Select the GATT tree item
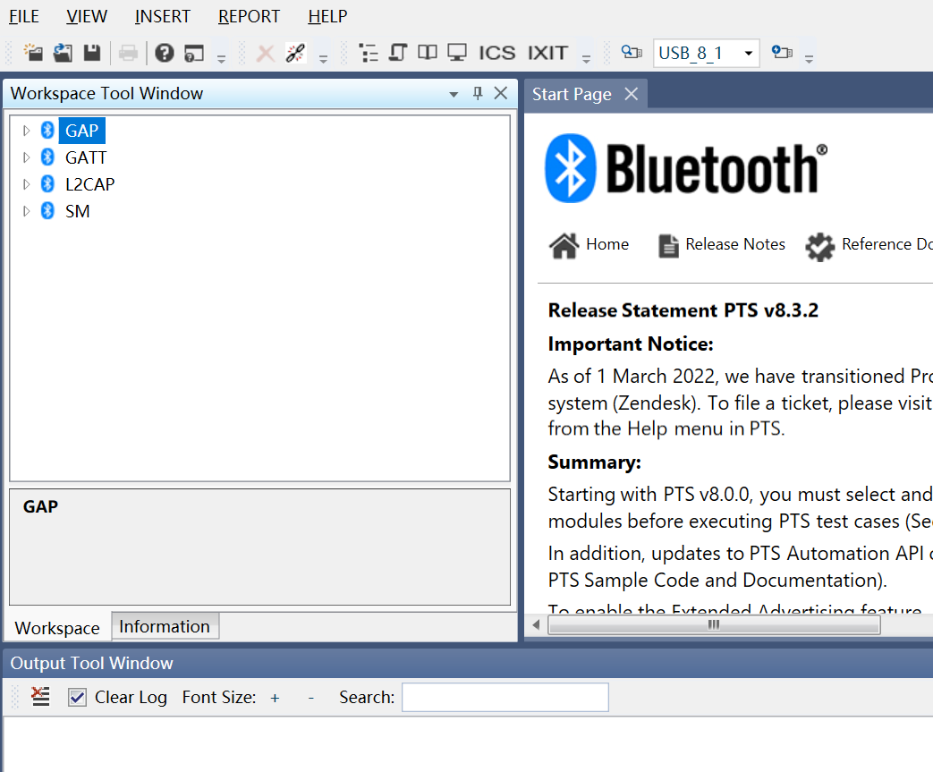 click(86, 157)
